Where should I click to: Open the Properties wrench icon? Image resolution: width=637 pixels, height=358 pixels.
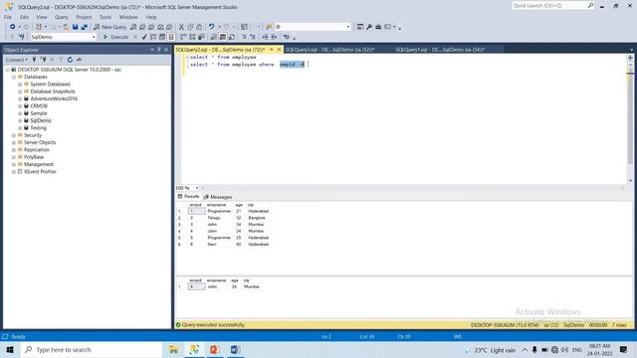(369, 27)
